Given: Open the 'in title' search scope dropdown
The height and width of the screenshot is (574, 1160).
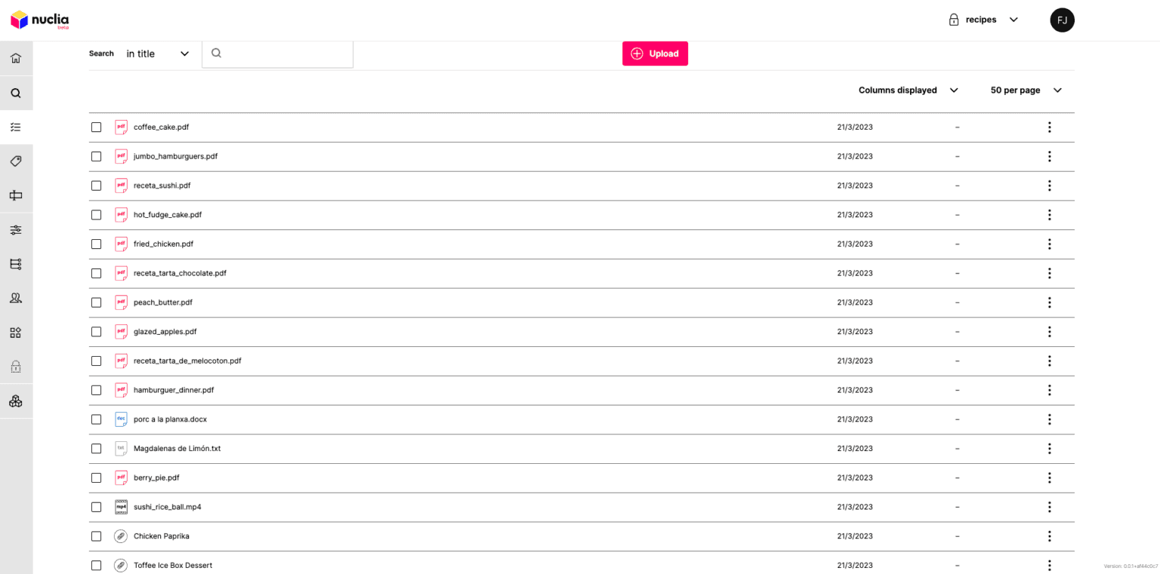Looking at the screenshot, I should pyautogui.click(x=159, y=54).
